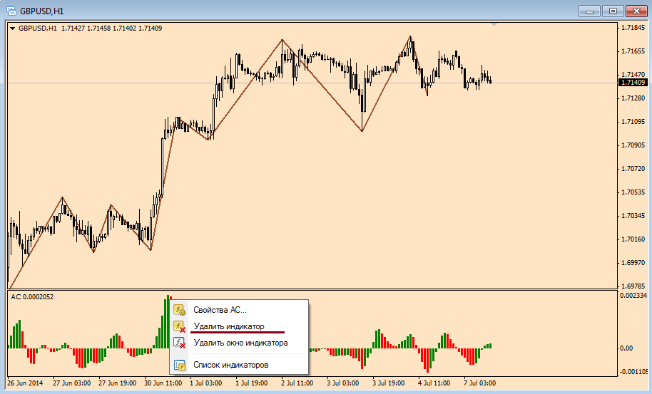Click the '4 Jul 11:00' time label
The width and height of the screenshot is (652, 394).
click(434, 383)
